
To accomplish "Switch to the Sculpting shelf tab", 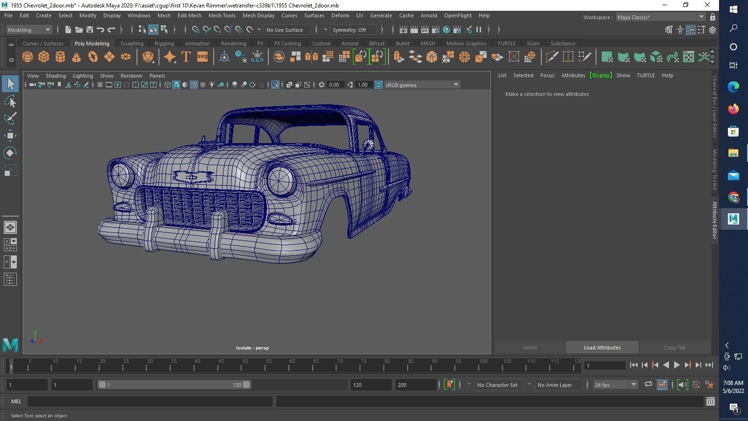I will point(132,44).
